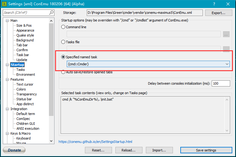Open the Colors settings page
The width and height of the screenshot is (236, 157).
click(x=21, y=89)
